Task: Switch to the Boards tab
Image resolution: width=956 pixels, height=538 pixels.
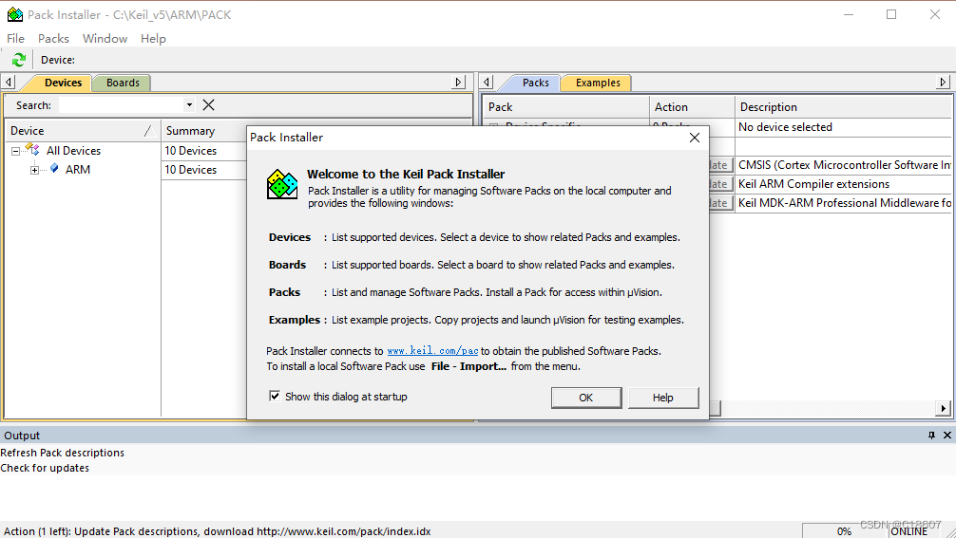Action: [123, 83]
